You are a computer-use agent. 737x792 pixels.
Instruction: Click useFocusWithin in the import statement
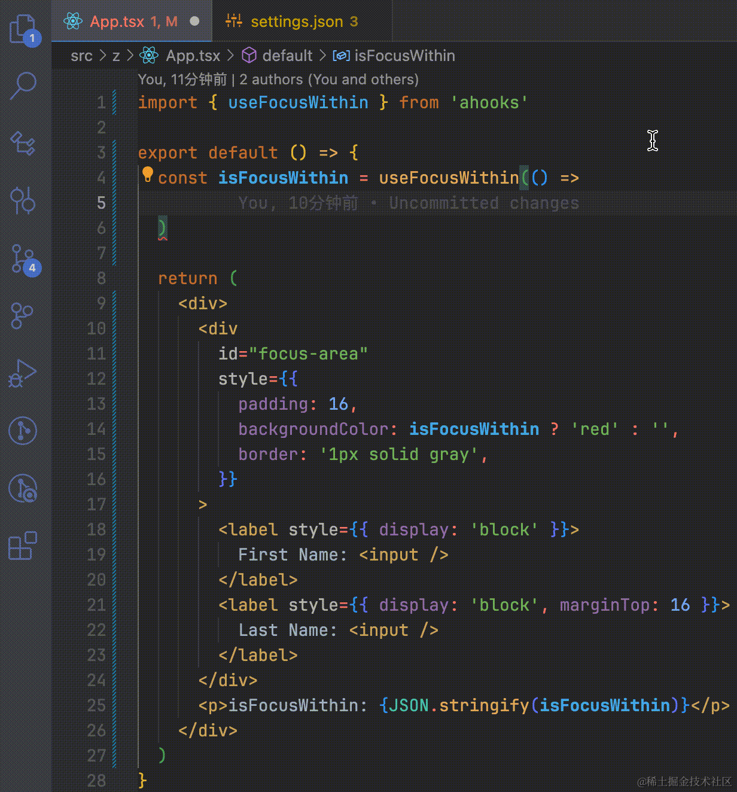pyautogui.click(x=298, y=102)
